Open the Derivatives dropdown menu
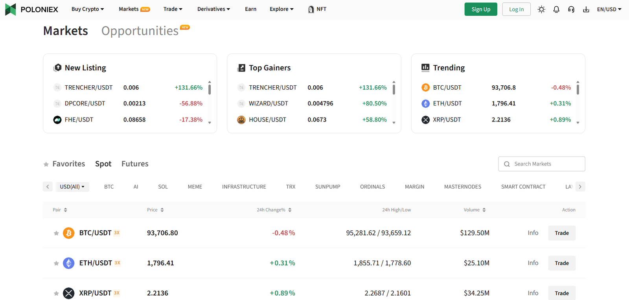The image size is (629, 300). (x=214, y=9)
